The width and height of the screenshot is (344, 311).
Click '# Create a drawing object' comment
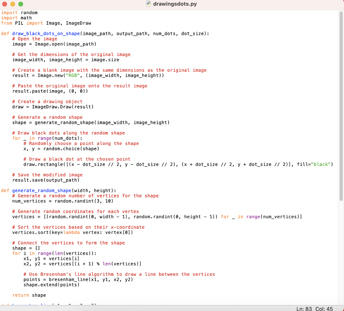tap(47, 102)
